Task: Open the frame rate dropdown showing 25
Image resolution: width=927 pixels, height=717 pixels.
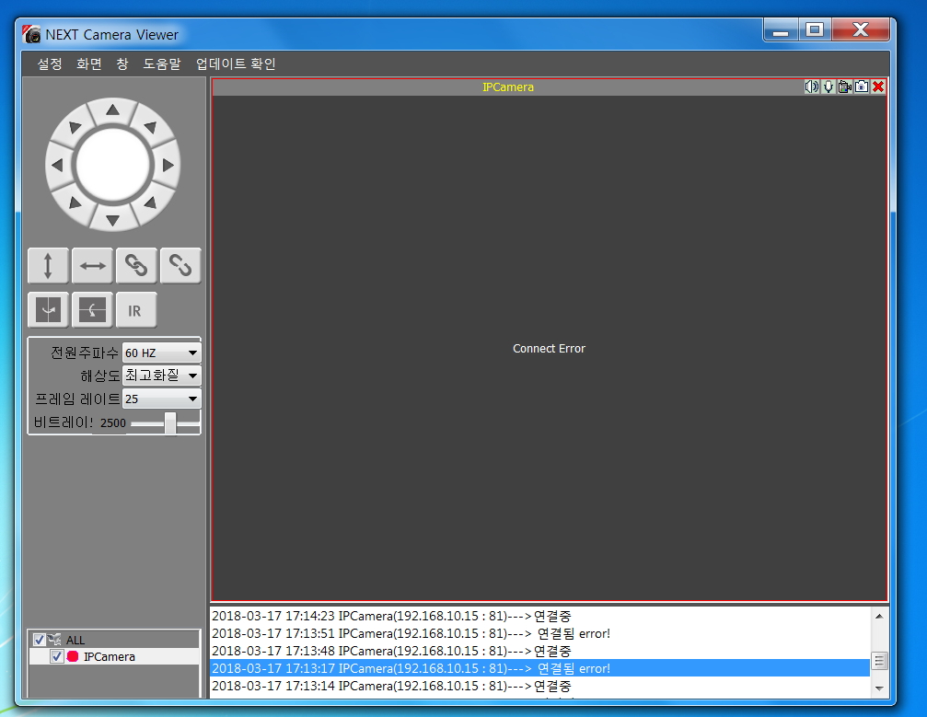Action: click(161, 399)
